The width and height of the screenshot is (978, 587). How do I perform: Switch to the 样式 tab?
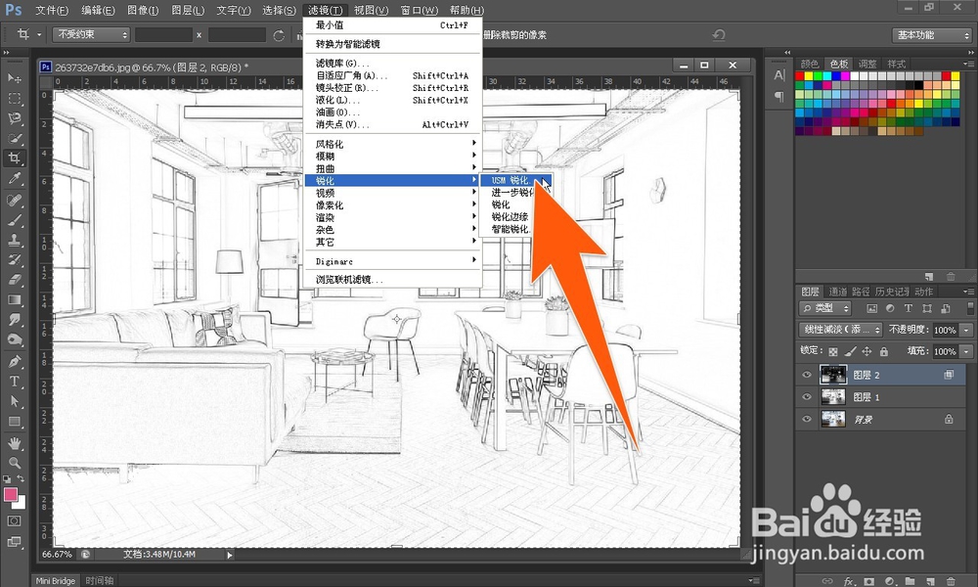pos(896,64)
